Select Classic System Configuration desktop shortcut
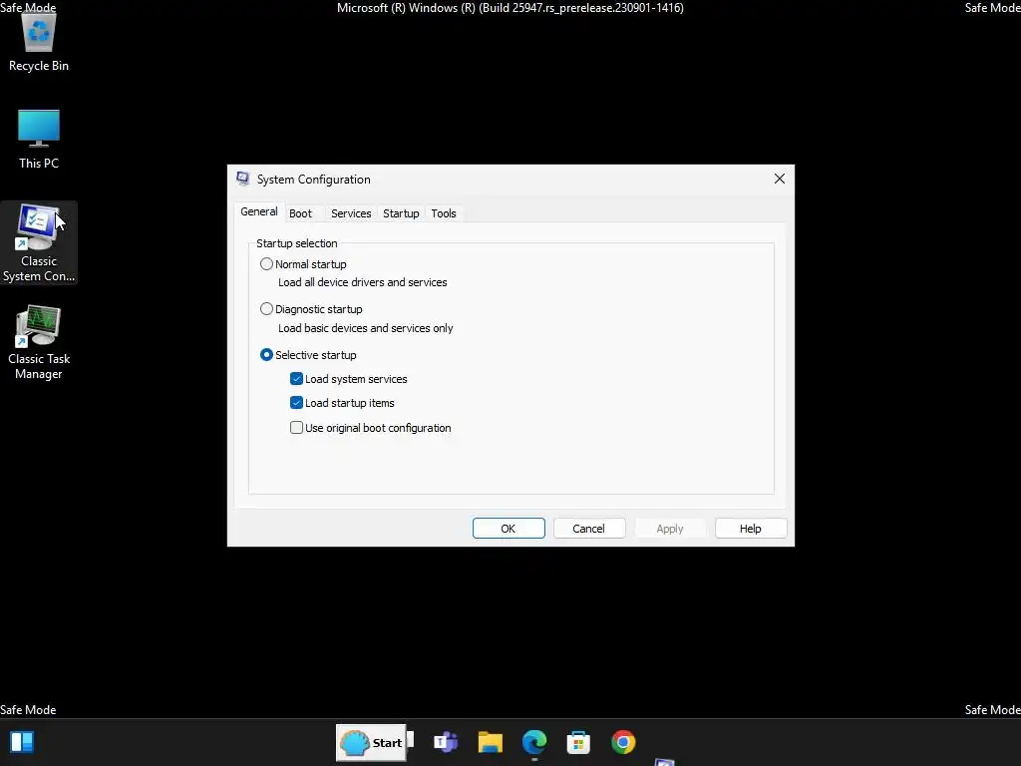This screenshot has width=1021, height=766. point(39,242)
